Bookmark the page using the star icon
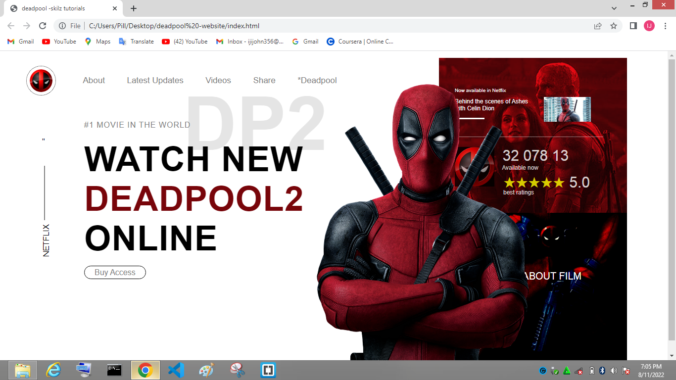 pyautogui.click(x=614, y=26)
